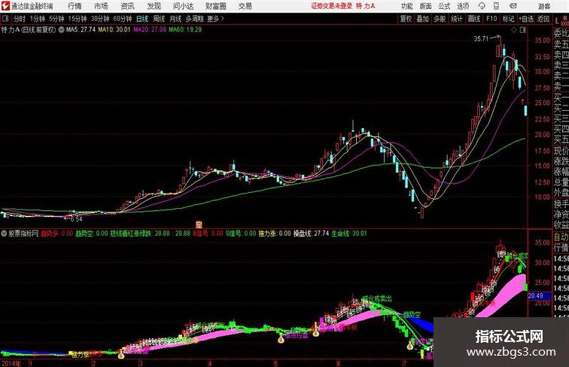Click the MA20: 27.09 indicator label
569x367 pixels.
(x=149, y=30)
